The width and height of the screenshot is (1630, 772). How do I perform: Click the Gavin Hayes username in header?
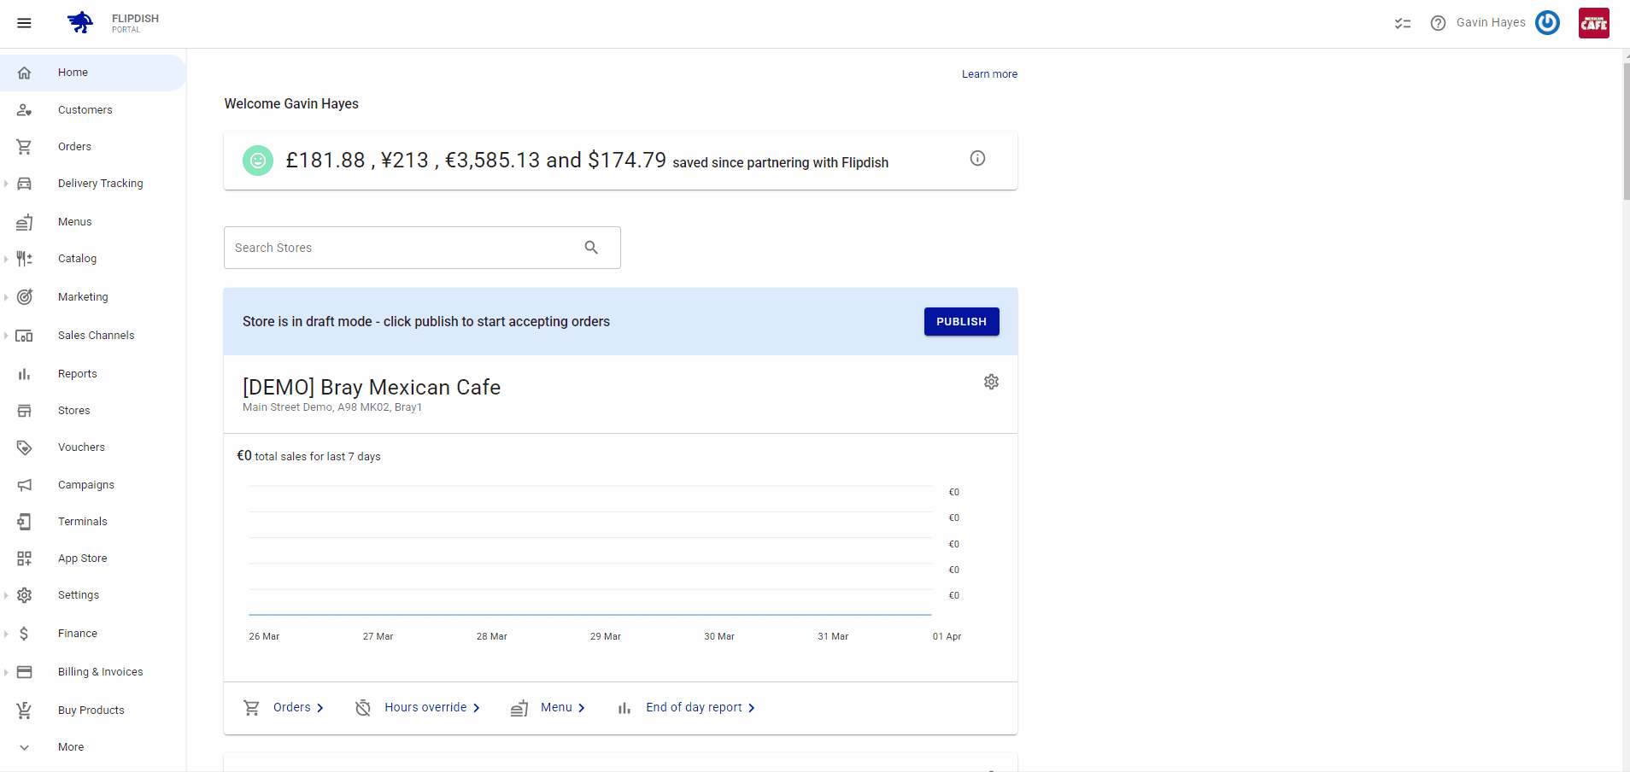[x=1491, y=23]
